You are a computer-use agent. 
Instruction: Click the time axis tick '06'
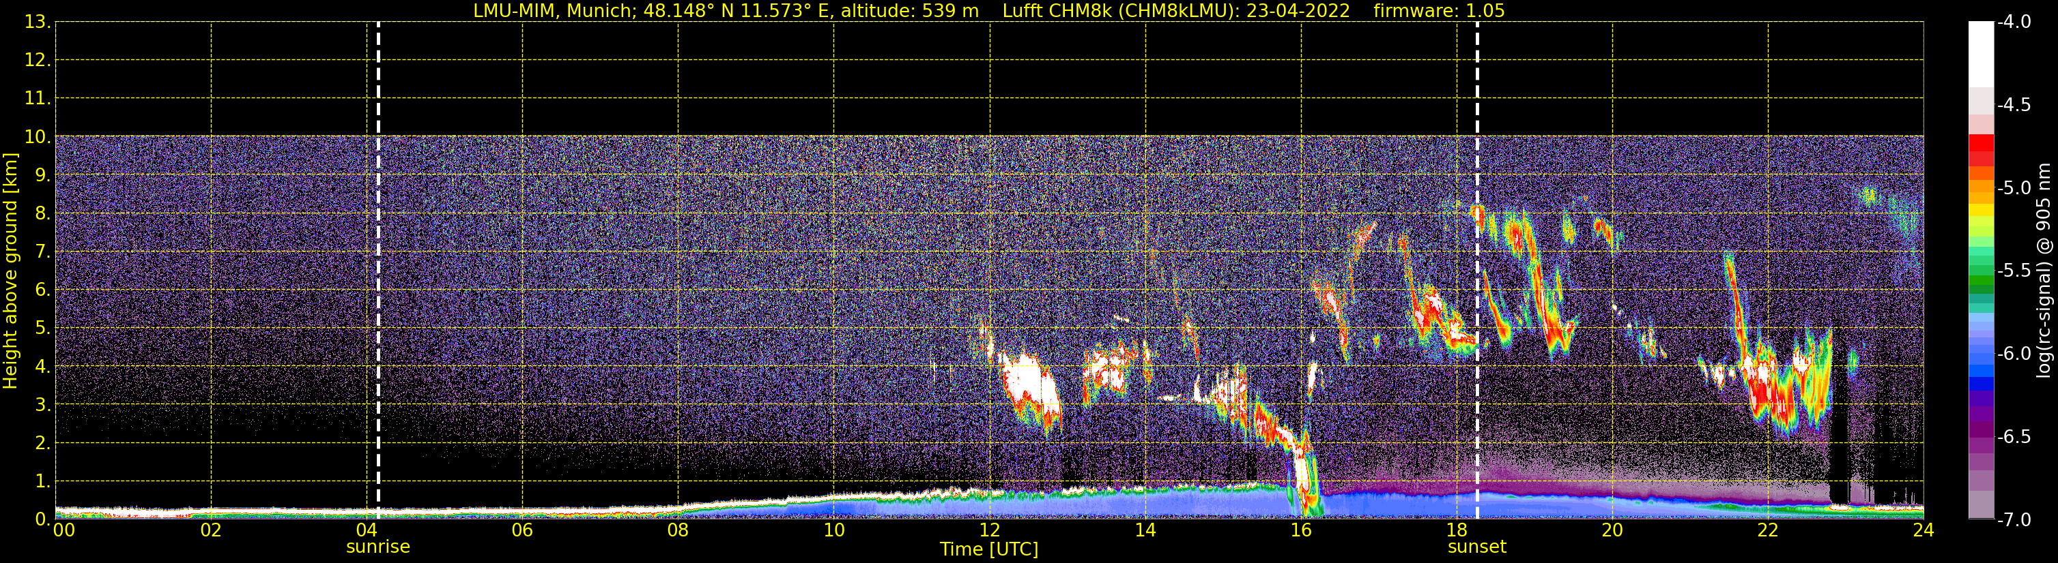(x=522, y=530)
